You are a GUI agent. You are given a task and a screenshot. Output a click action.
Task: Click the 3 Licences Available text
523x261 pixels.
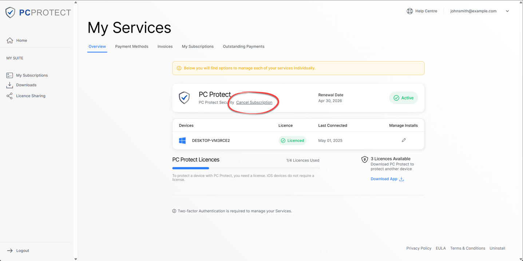click(391, 159)
